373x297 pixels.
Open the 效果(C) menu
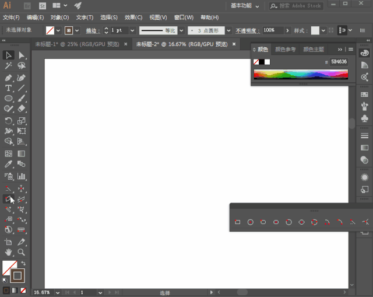click(133, 18)
